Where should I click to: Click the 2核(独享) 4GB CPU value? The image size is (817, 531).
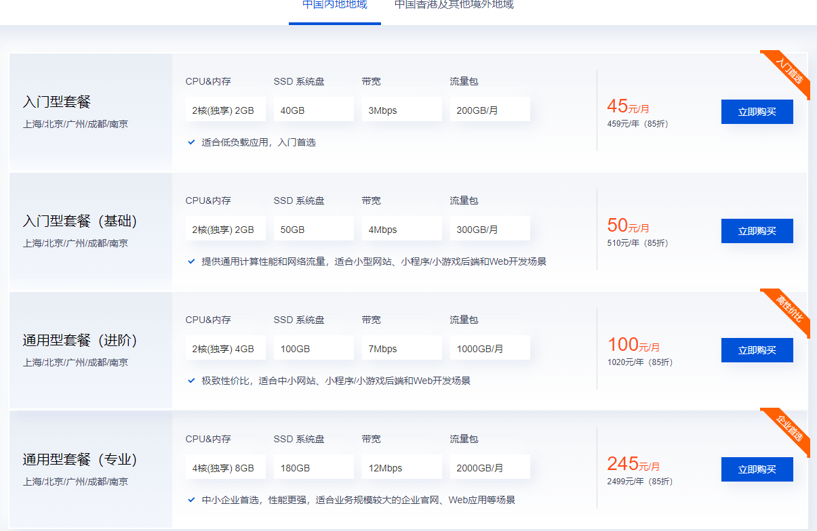[225, 348]
